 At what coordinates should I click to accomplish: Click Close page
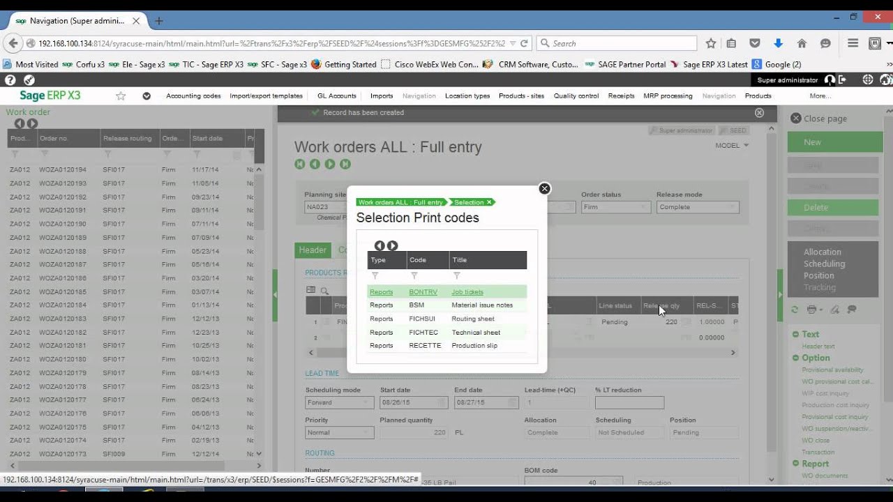coord(819,119)
